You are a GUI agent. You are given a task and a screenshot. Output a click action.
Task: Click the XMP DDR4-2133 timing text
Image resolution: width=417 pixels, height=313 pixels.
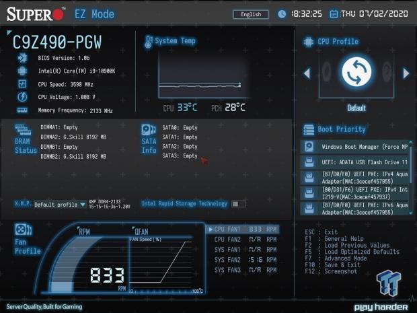[x=110, y=204]
